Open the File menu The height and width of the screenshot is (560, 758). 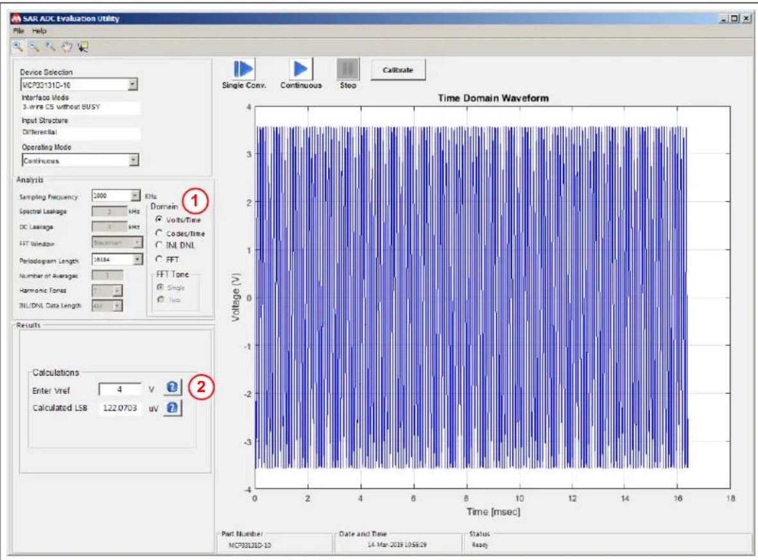pyautogui.click(x=19, y=30)
